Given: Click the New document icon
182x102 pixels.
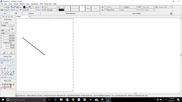Looking at the screenshot, I should click(2, 7).
